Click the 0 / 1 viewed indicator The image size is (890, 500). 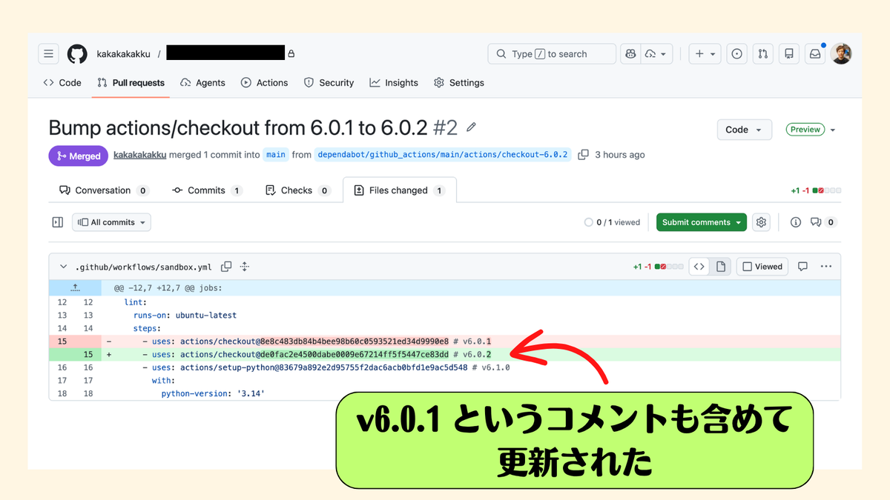click(612, 222)
